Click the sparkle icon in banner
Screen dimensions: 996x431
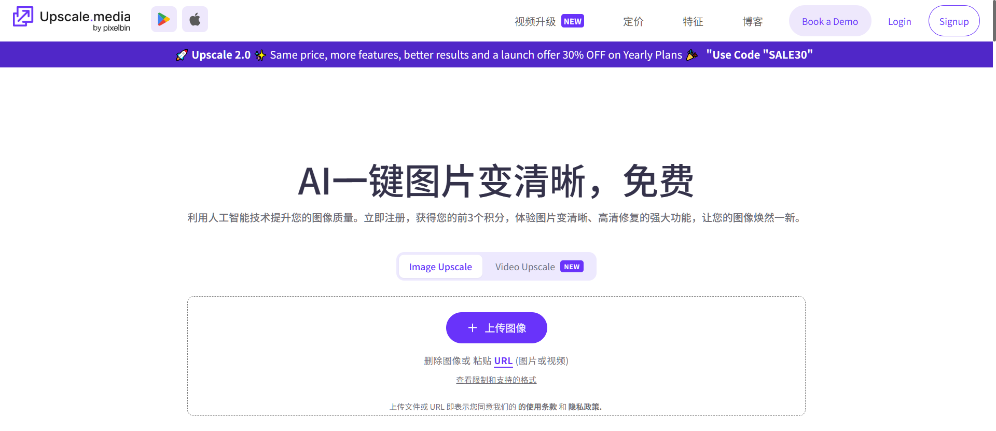tap(260, 55)
